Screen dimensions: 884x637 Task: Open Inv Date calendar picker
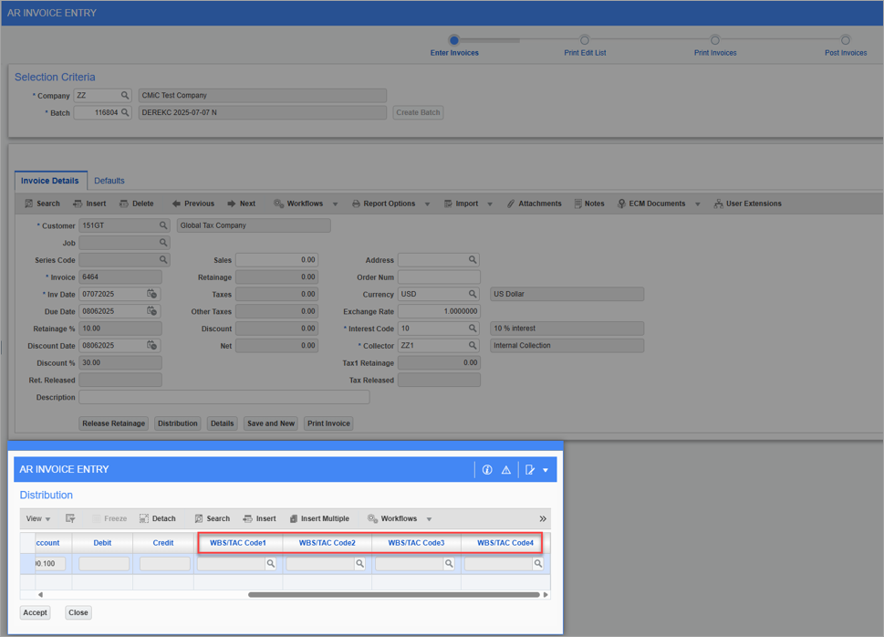[151, 294]
